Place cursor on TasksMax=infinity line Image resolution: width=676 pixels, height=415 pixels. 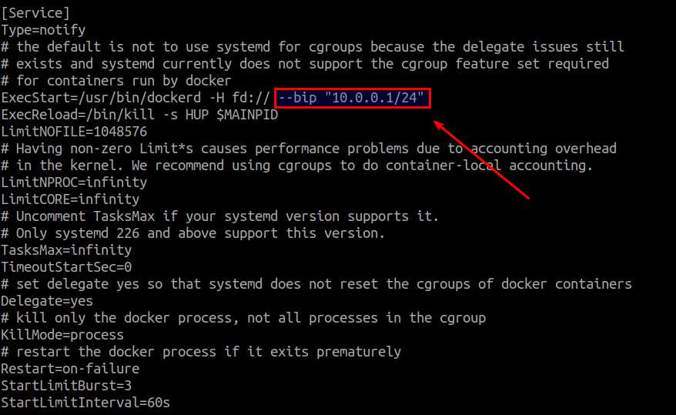66,250
